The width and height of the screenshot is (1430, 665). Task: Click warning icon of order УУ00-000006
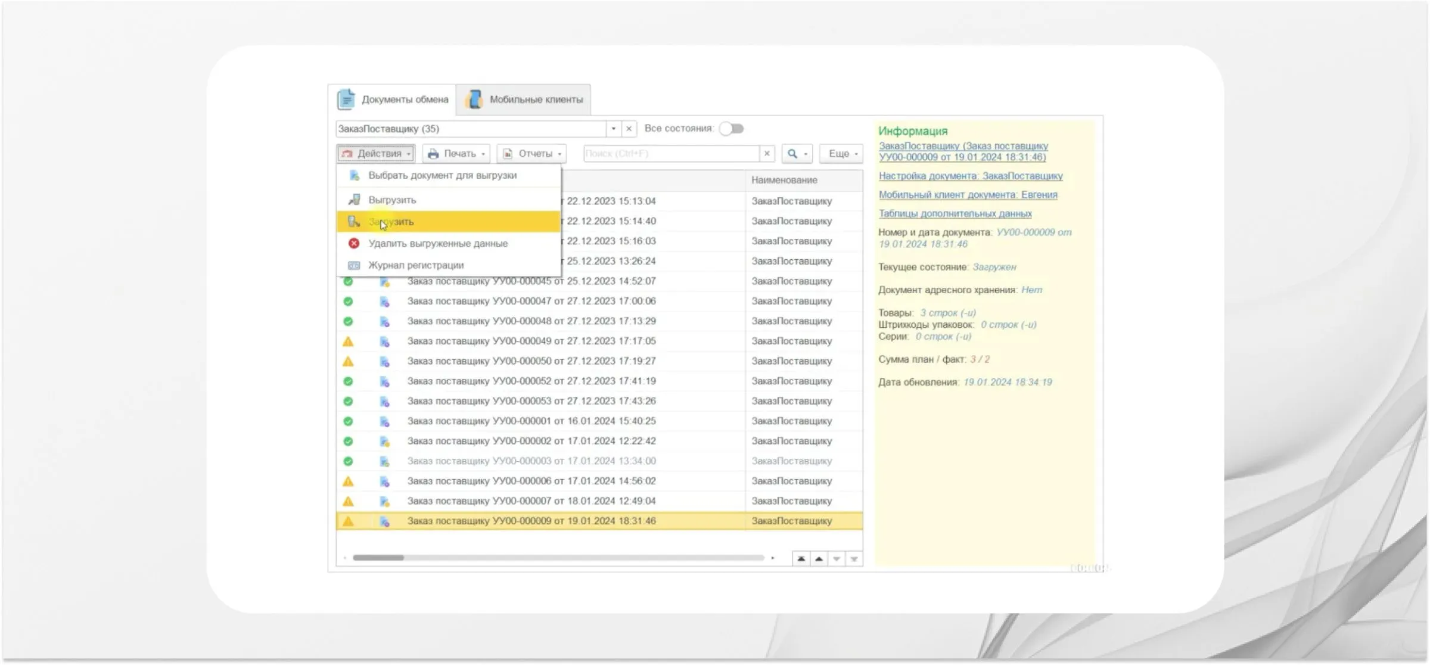pos(348,481)
